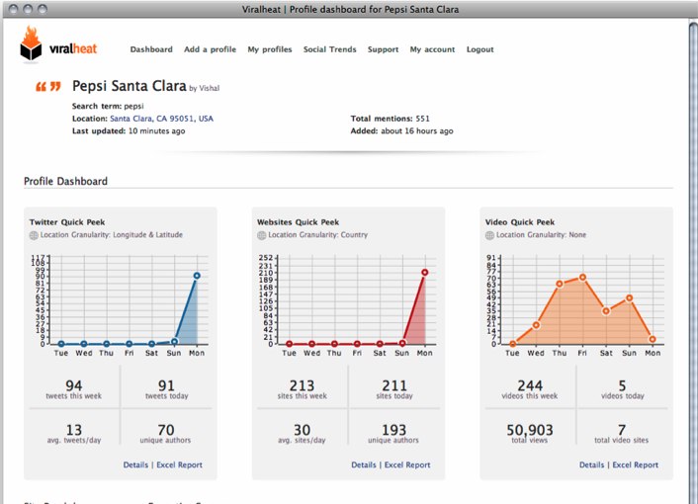Click the Profile Dashboard heading
This screenshot has width=698, height=504.
[x=65, y=181]
